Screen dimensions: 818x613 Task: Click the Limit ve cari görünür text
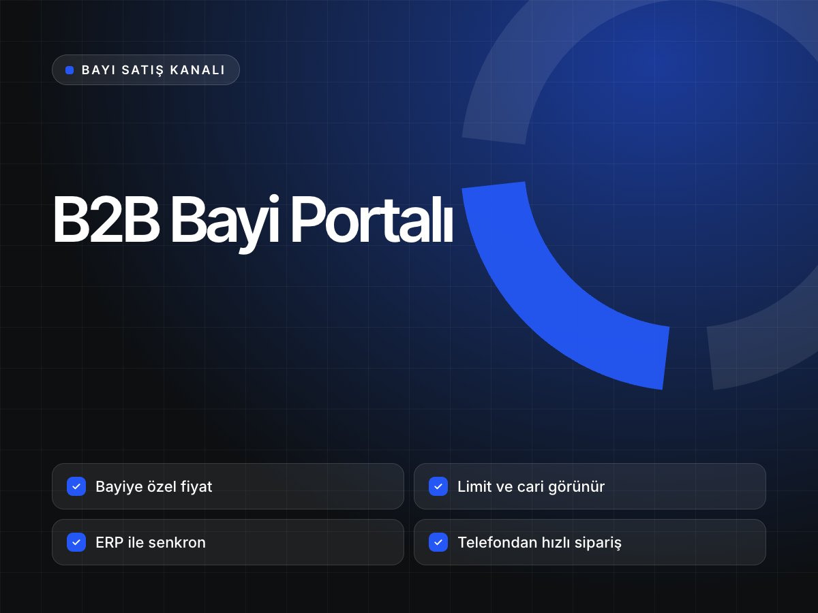[x=531, y=487]
